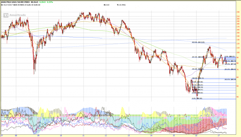Click the 130 price axis label
The height and width of the screenshot is (137, 241).
click(x=238, y=40)
